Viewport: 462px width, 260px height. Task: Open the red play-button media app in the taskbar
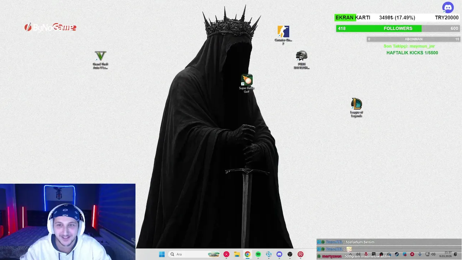(226, 254)
